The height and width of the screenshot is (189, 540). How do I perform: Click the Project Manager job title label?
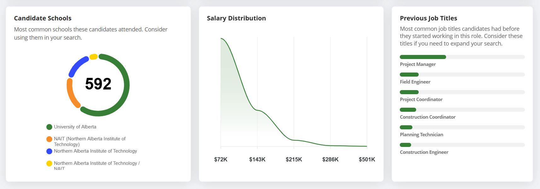[418, 64]
